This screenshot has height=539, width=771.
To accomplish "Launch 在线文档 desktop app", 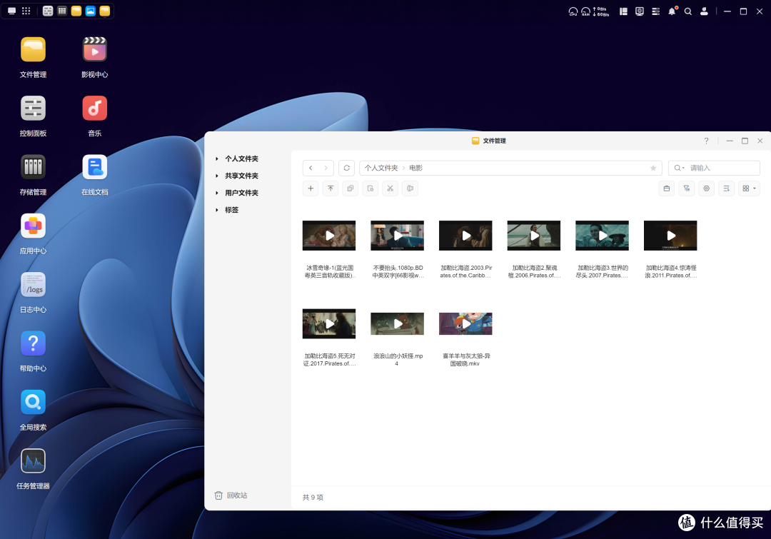I will [94, 167].
